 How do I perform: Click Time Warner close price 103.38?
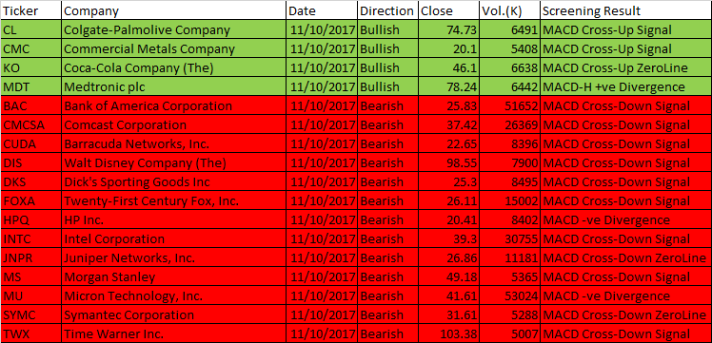[x=448, y=333]
